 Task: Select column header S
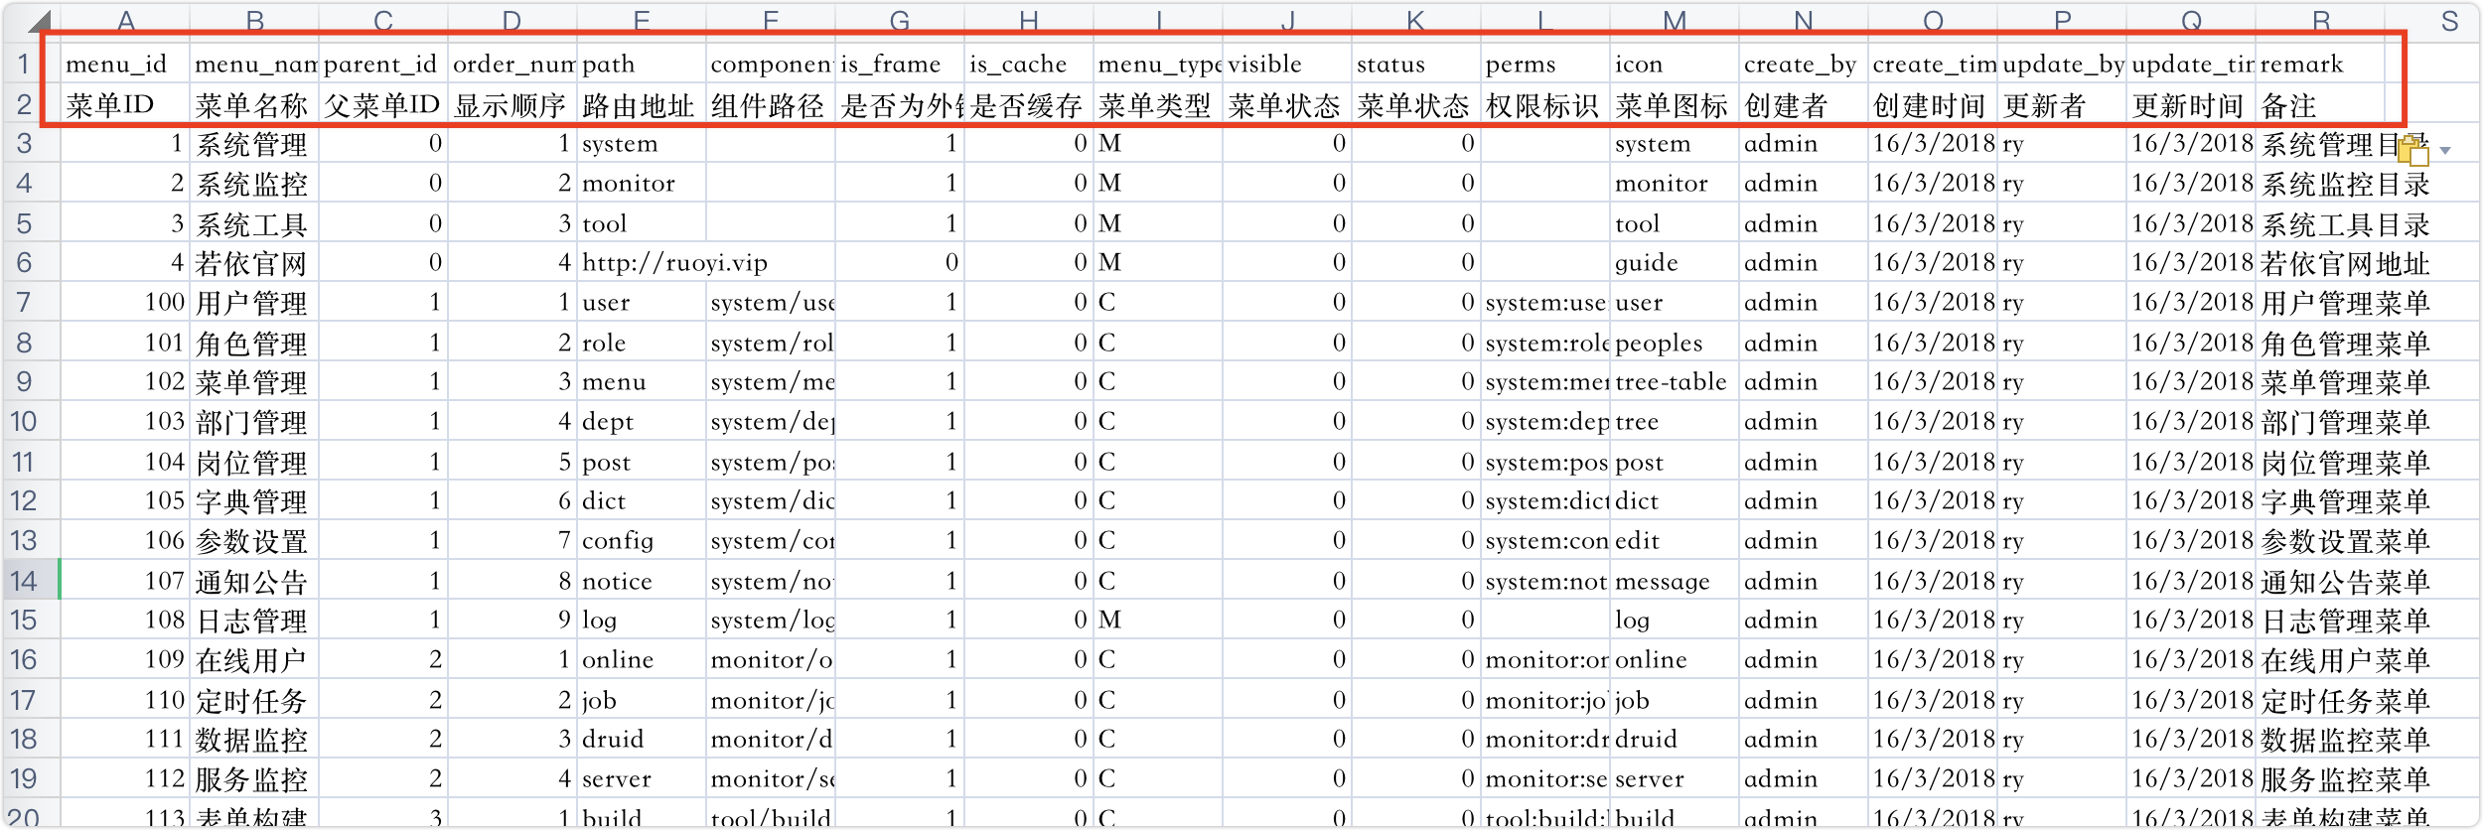2449,20
